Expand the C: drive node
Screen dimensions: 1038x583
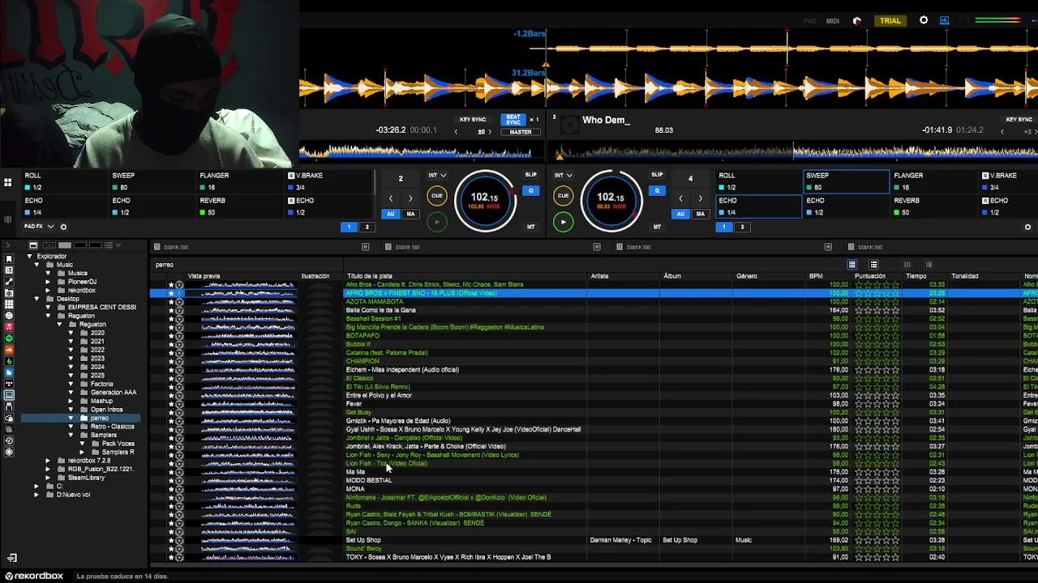click(x=36, y=486)
